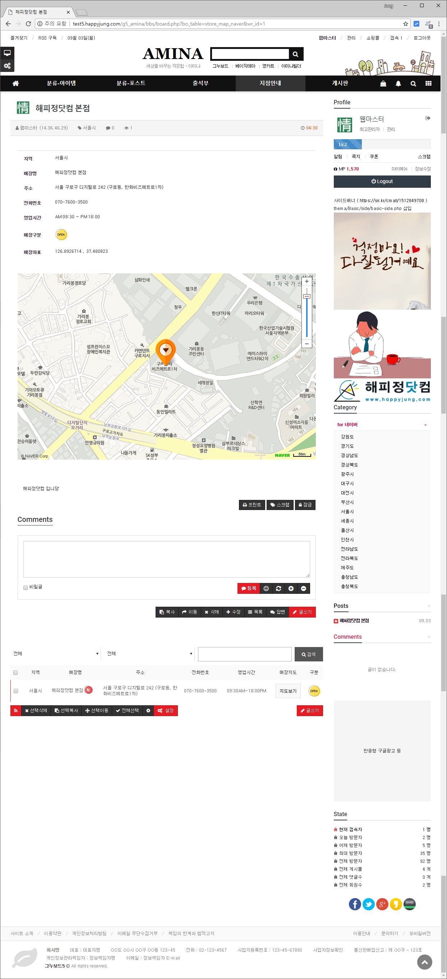Click the map zoom-in plus button
The image size is (447, 979).
click(307, 282)
